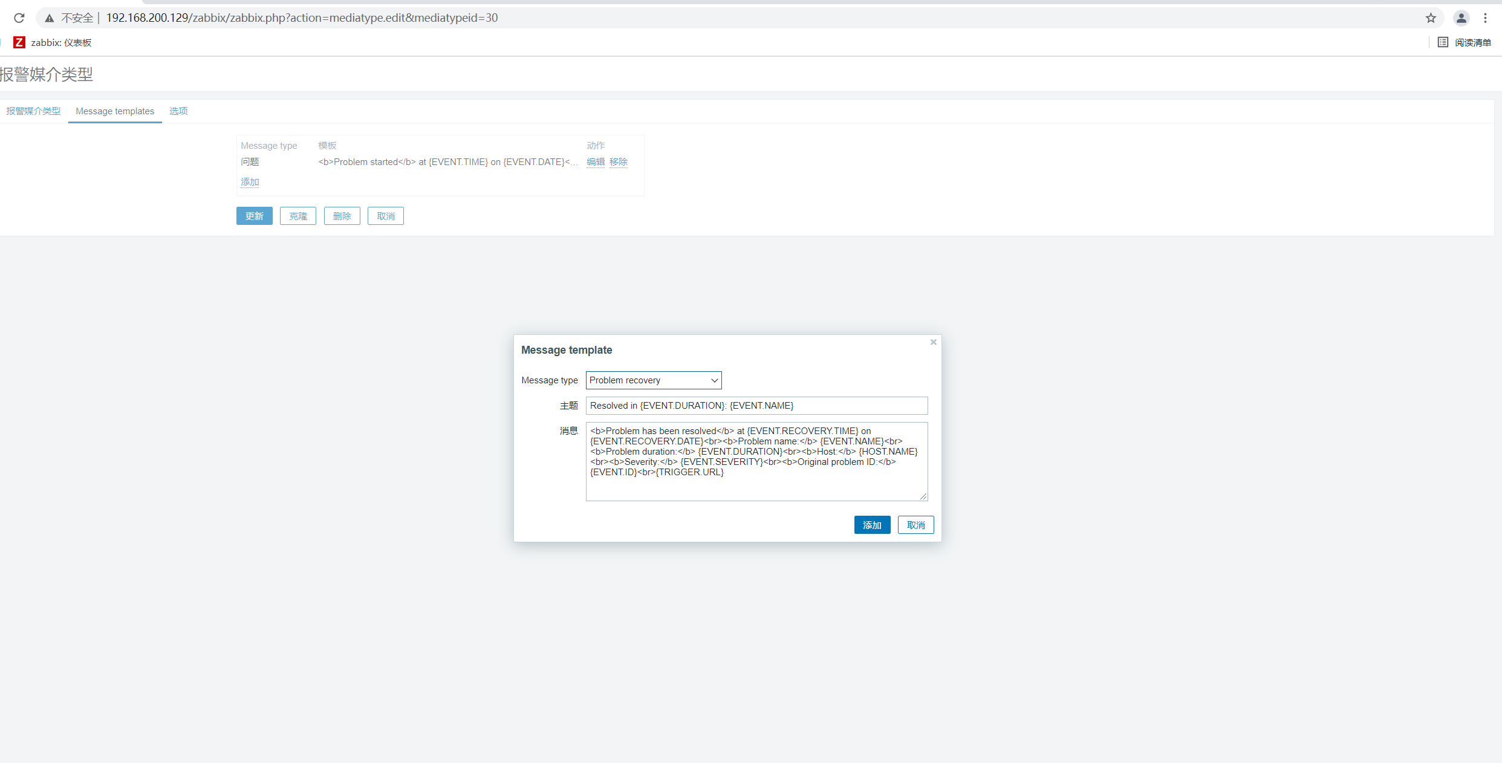1502x763 pixels.
Task: Click the 移除 link for 问题 template
Action: point(618,162)
